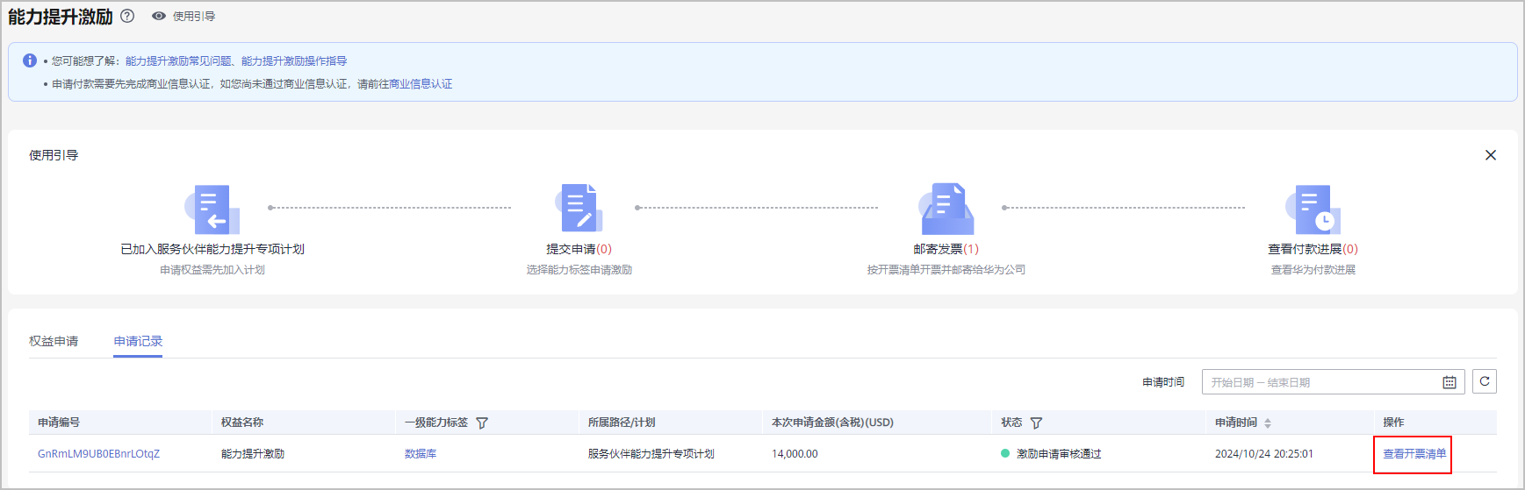Click the blue info icon in notice banner
1525x490 pixels.
[30, 60]
